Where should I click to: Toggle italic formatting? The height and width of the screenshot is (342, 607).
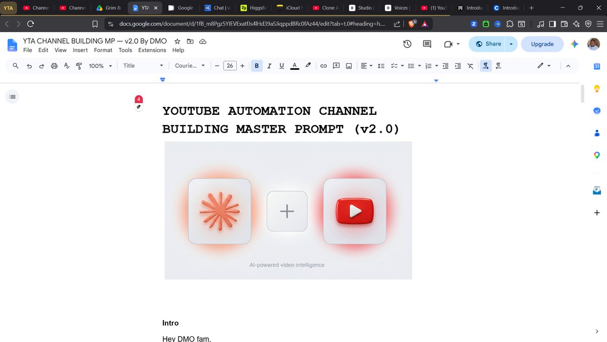tap(269, 66)
